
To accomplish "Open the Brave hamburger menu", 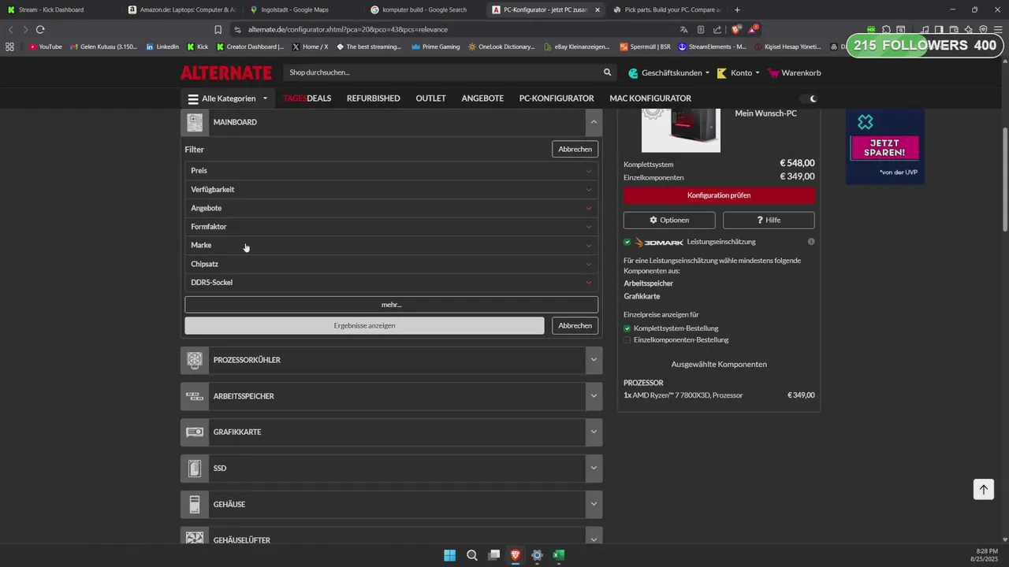I will (998, 29).
